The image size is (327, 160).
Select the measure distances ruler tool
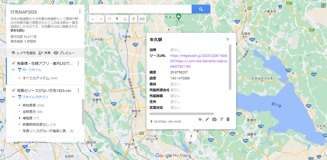tap(142, 19)
